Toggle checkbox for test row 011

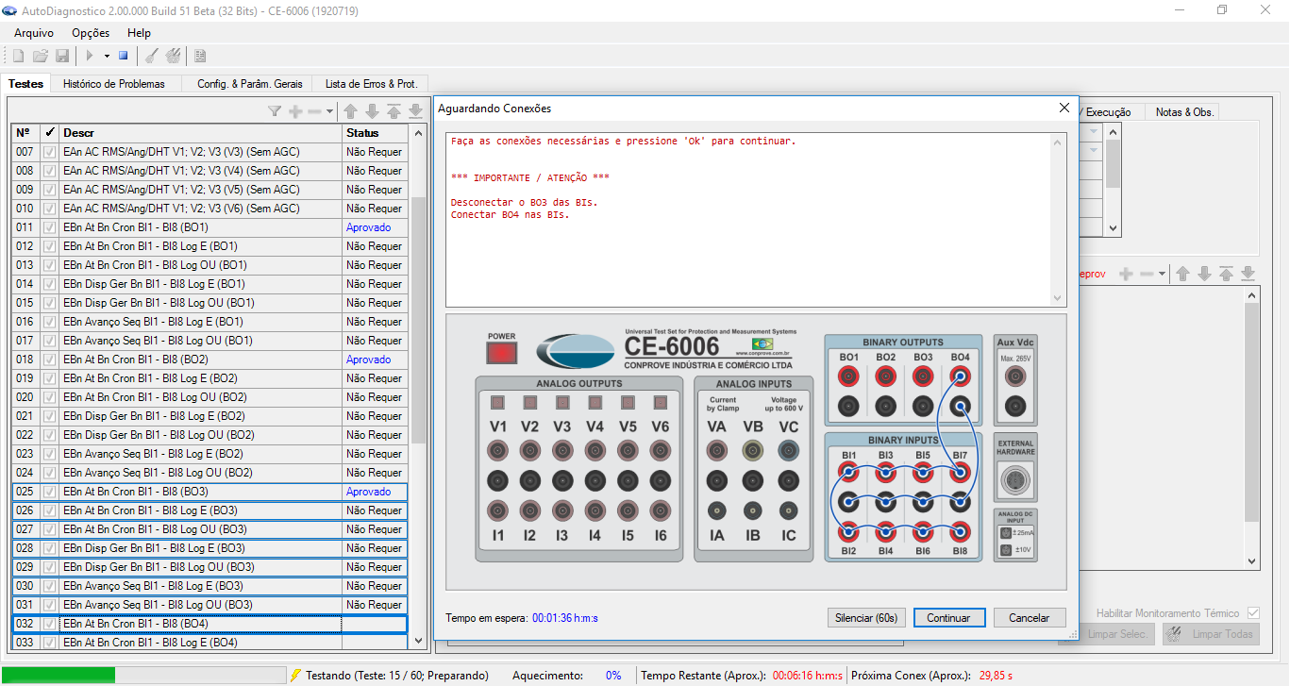coord(49,227)
